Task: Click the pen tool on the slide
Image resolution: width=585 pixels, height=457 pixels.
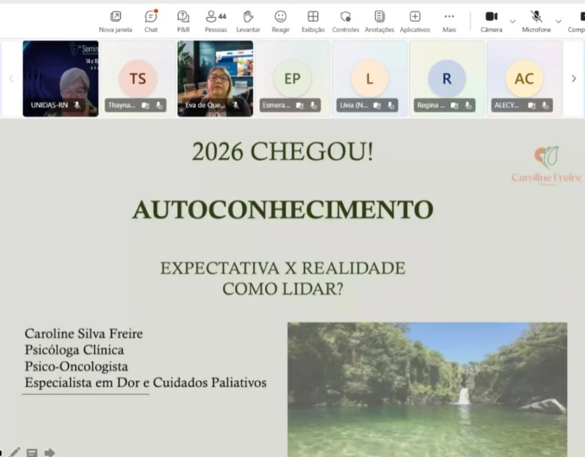Action: coord(15,452)
